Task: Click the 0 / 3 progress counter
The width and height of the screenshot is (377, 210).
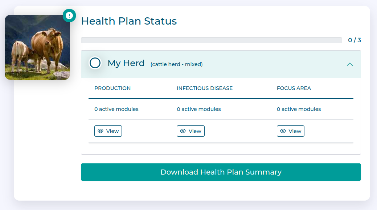Action: (355, 40)
